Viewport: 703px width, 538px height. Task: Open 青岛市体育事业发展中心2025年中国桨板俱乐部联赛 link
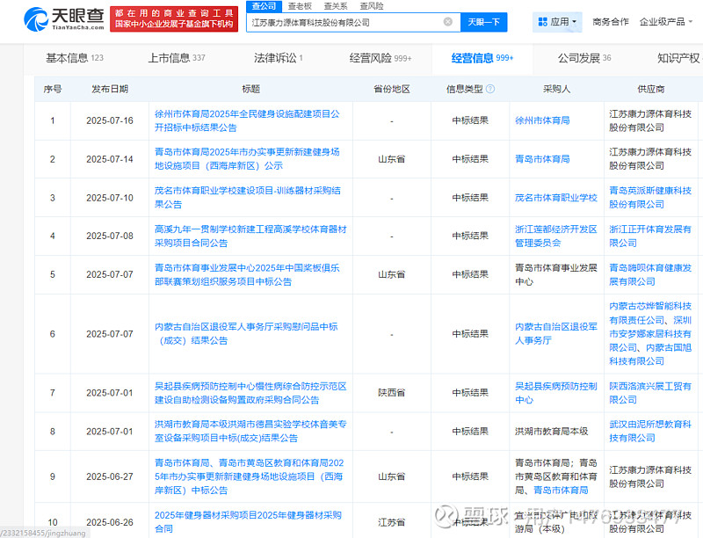pyautogui.click(x=247, y=274)
